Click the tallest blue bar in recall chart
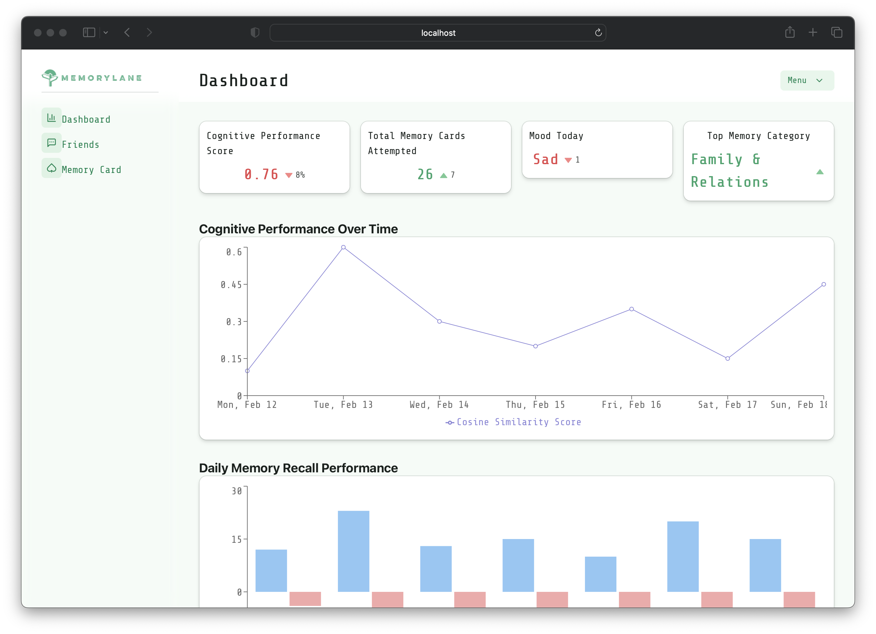876x634 pixels. (x=353, y=551)
